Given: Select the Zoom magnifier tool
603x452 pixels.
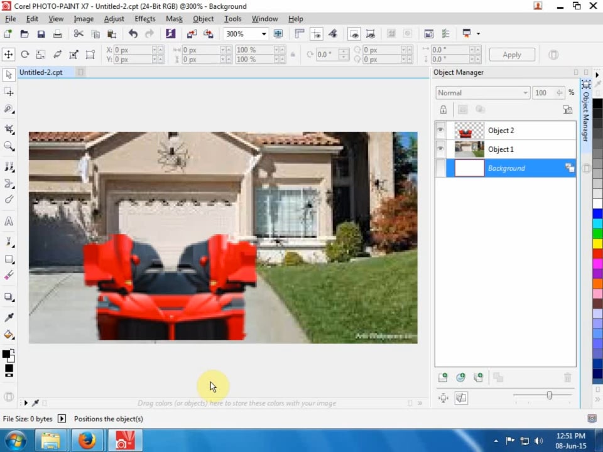Looking at the screenshot, I should (8, 146).
